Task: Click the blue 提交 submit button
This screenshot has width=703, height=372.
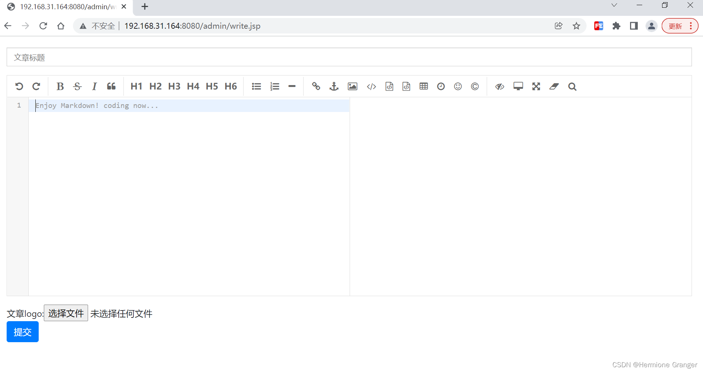Action: 22,332
